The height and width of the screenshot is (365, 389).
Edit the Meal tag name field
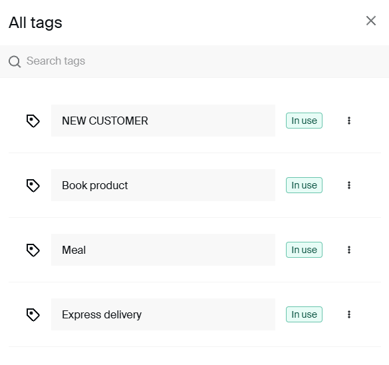coord(163,250)
